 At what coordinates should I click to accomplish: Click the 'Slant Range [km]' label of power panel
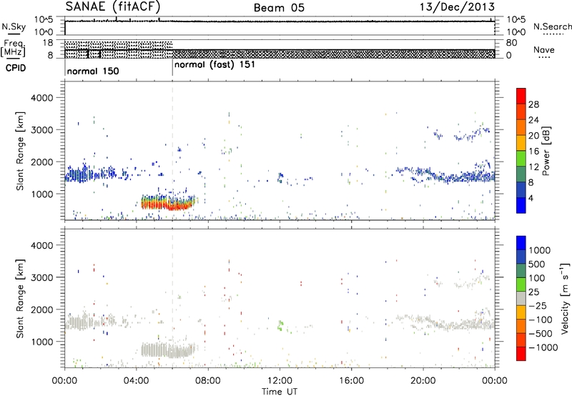tap(20, 151)
